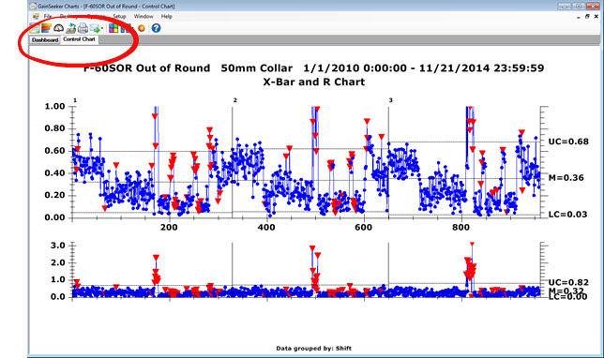Click the orange circle toolbar icon
Image resolution: width=604 pixels, height=358 pixels.
coord(142,28)
